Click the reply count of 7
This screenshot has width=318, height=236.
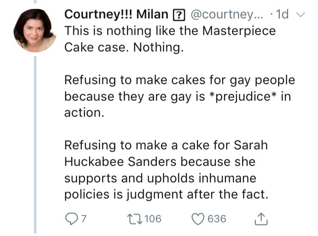tap(84, 219)
